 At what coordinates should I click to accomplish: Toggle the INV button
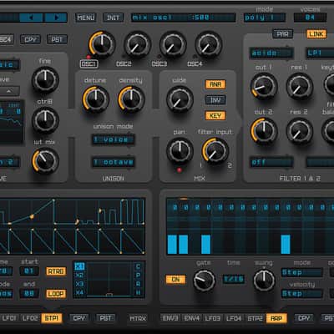215,100
